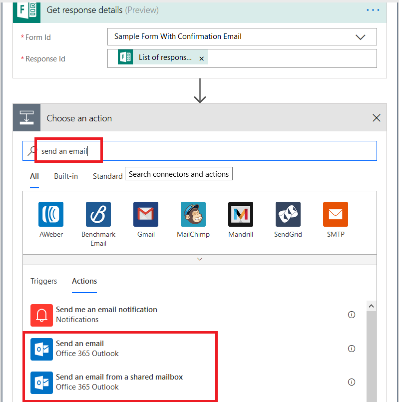This screenshot has width=399, height=402.
Task: Open the Get response details ellipsis menu
Action: (373, 10)
